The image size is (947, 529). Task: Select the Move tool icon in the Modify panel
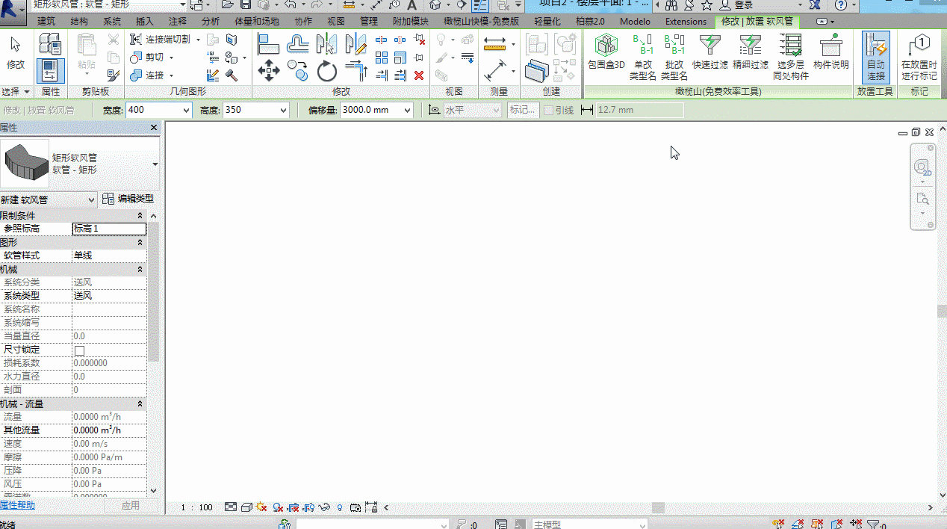[x=268, y=71]
